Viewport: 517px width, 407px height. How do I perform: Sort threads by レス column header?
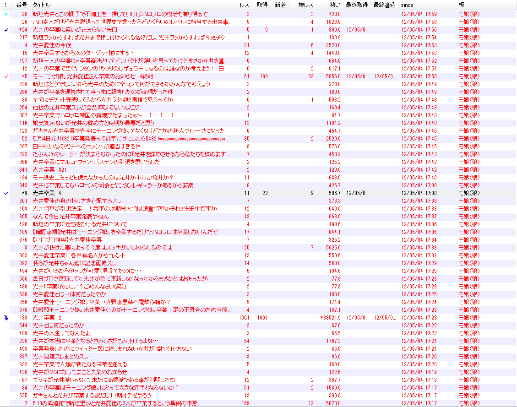(244, 5)
